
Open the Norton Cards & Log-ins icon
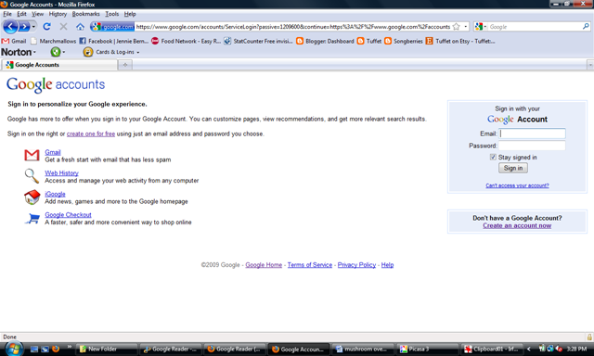[88, 52]
